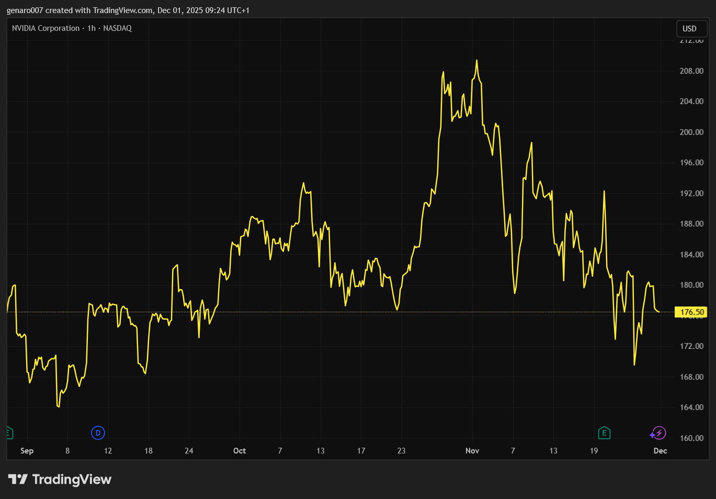This screenshot has width=716, height=499.
Task: Click the 184.00 price level on axis
Action: click(x=691, y=255)
